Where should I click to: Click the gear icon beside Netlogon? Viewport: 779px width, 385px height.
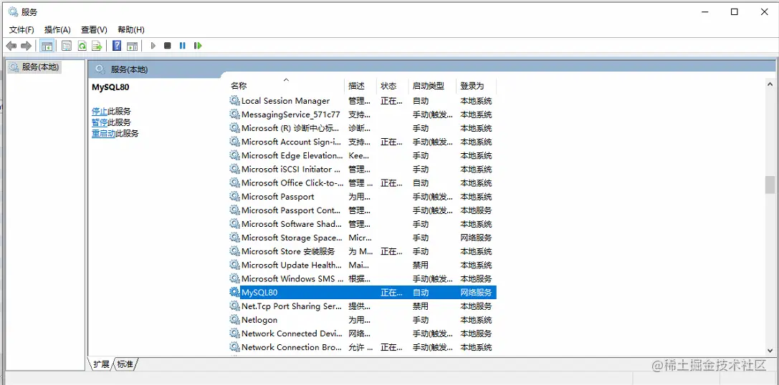point(234,319)
